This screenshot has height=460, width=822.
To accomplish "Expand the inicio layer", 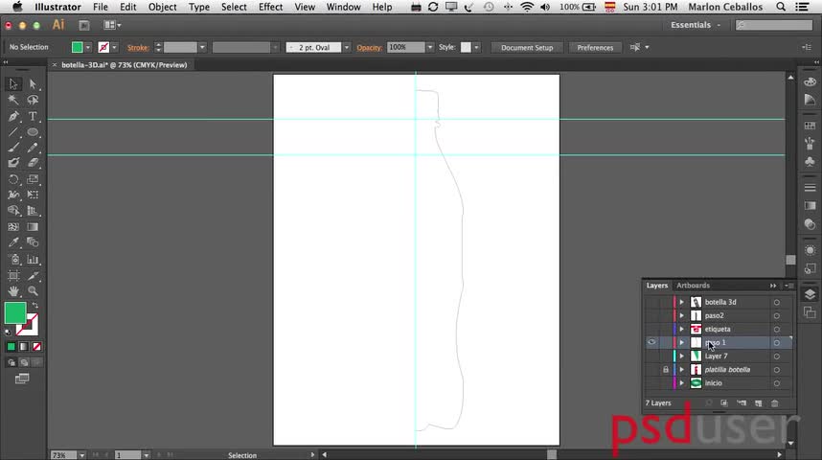I will coord(681,383).
